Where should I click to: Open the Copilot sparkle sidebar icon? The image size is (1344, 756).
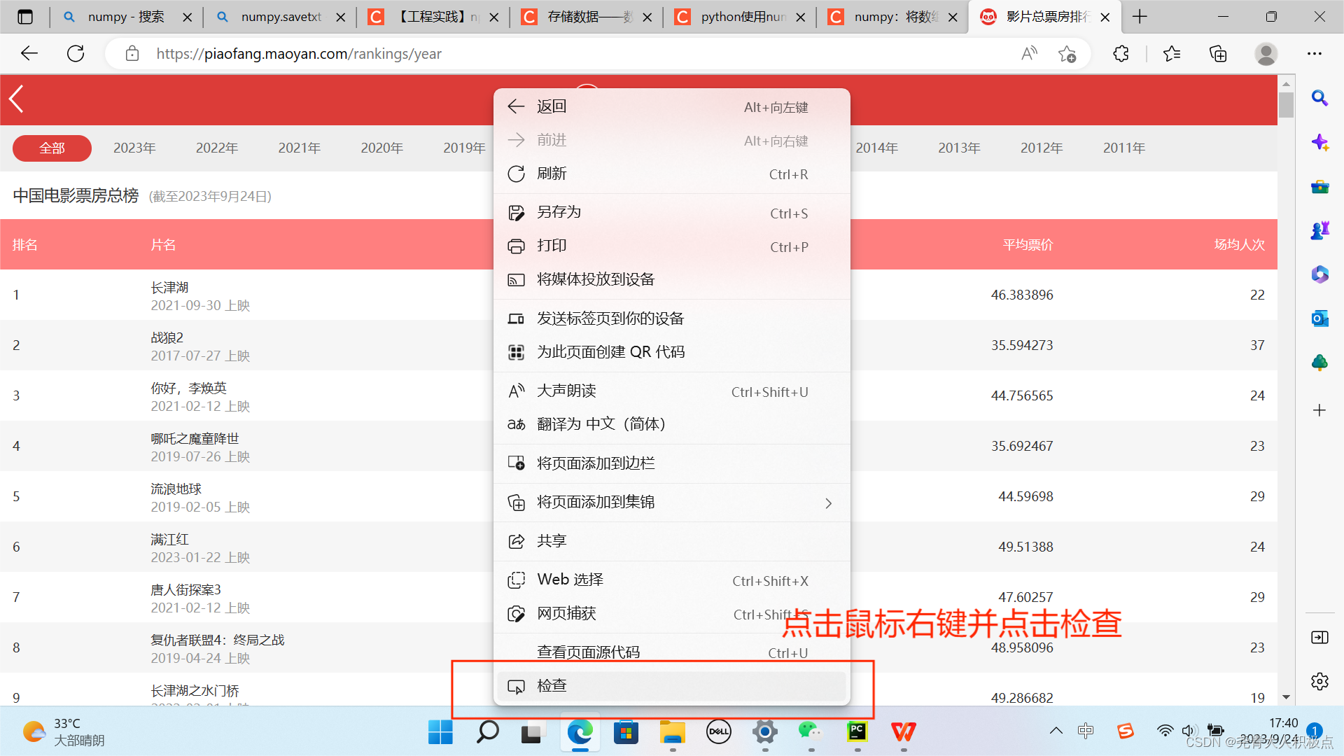pos(1319,142)
